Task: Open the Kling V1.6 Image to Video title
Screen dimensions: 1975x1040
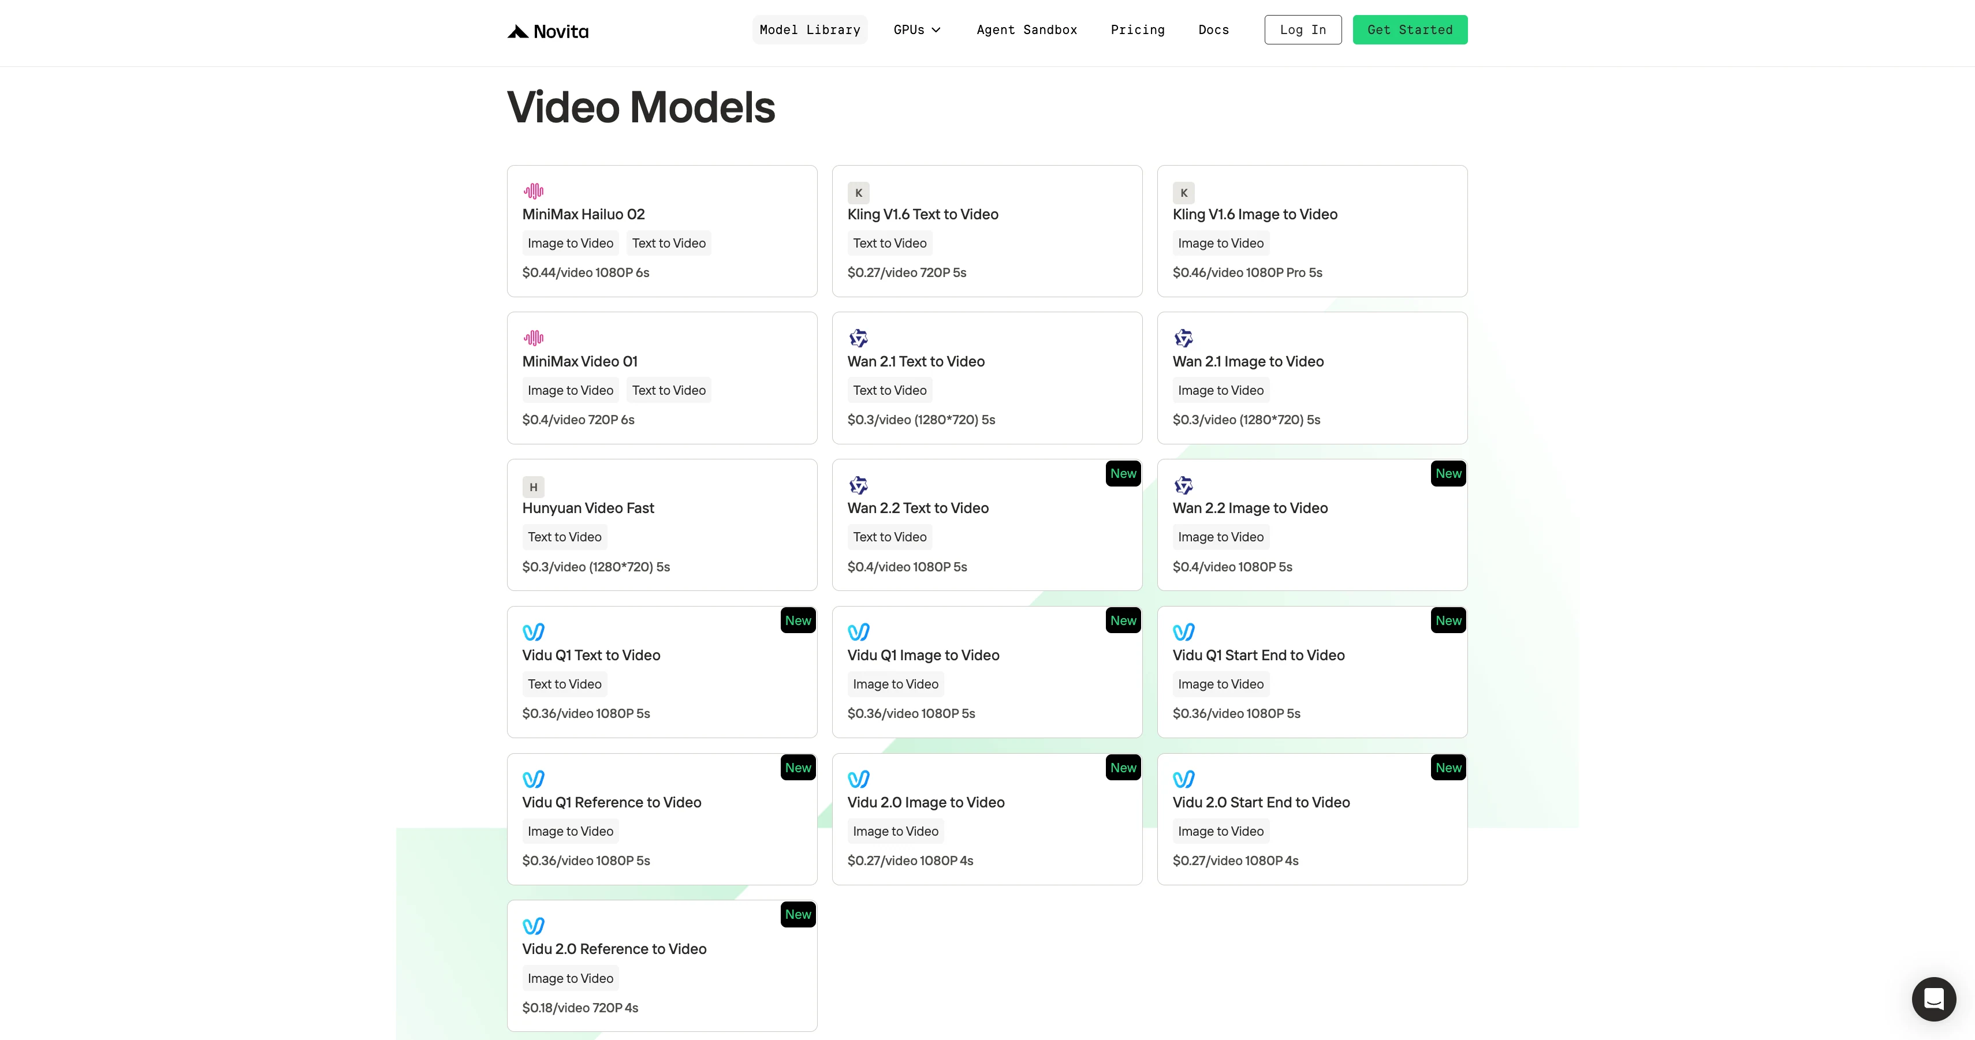Action: 1255,215
